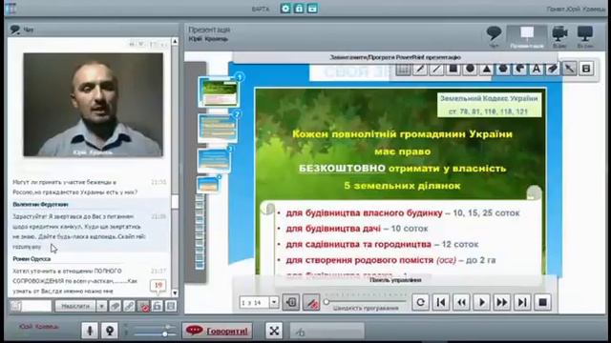This screenshot has width=611, height=343.
Task: Click the unread messages '19' badge
Action: pos(158,286)
